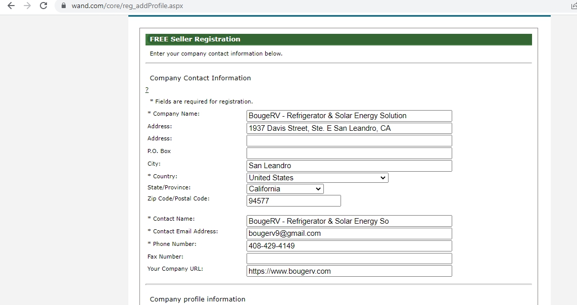Click the browser forward arrow
Screen dimensions: 577x305
[x=27, y=6]
